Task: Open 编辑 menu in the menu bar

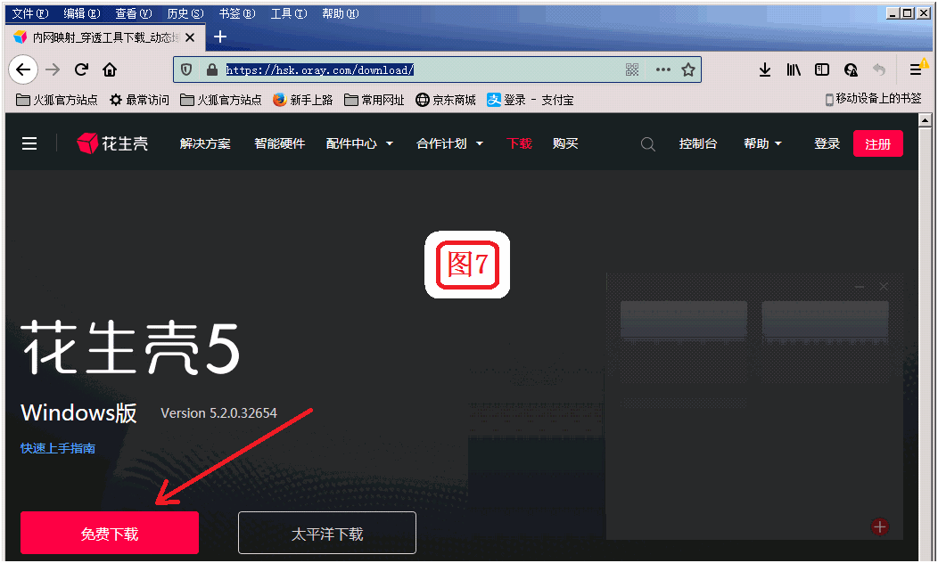Action: [x=82, y=13]
